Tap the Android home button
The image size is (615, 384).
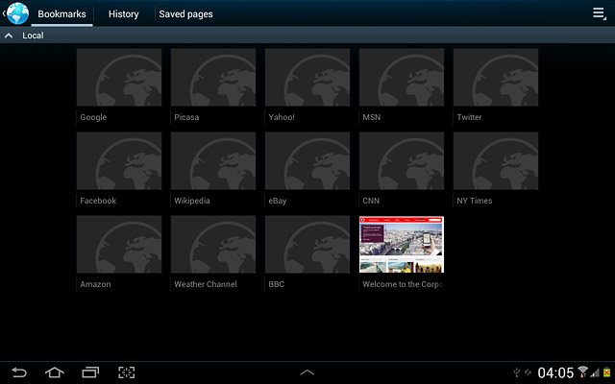(55, 372)
